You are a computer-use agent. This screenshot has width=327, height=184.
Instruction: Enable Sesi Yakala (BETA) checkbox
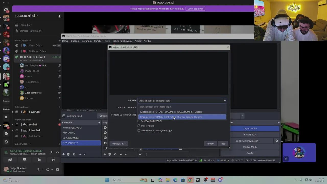139,121
